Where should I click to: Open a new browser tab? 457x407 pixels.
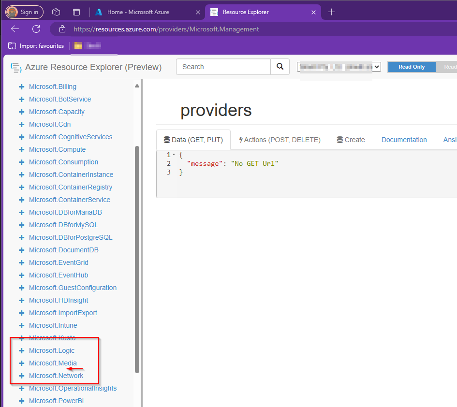click(x=331, y=12)
